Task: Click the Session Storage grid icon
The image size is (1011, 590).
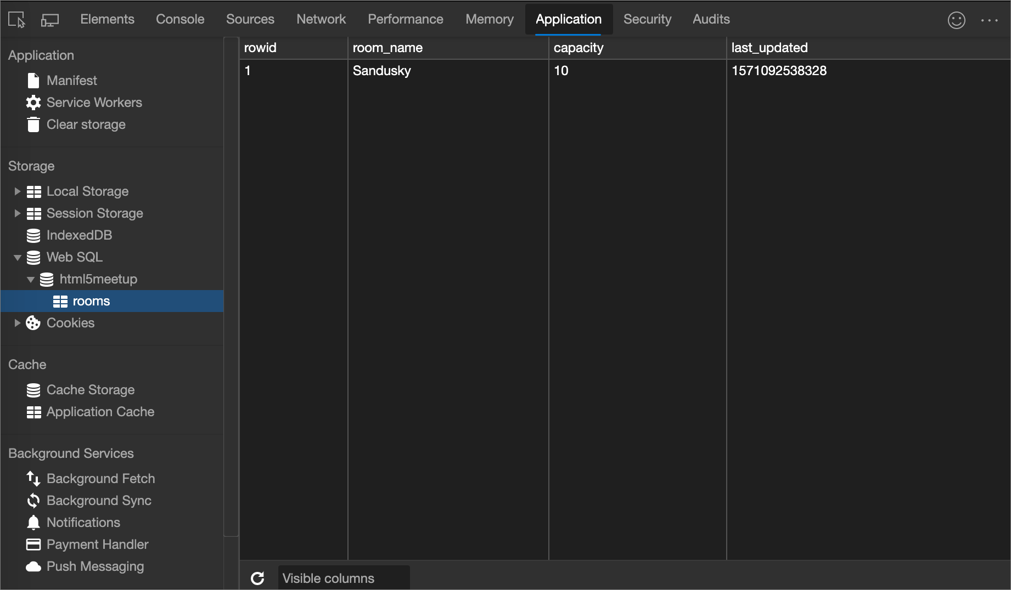Action: click(x=34, y=213)
